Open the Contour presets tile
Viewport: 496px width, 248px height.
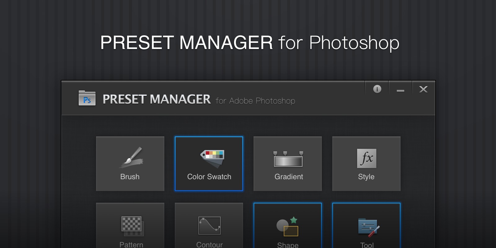[x=209, y=225]
